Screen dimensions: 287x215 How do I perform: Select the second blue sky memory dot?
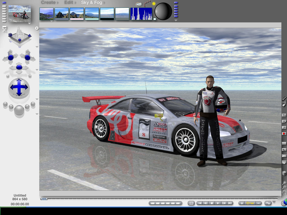[x=176, y=6]
